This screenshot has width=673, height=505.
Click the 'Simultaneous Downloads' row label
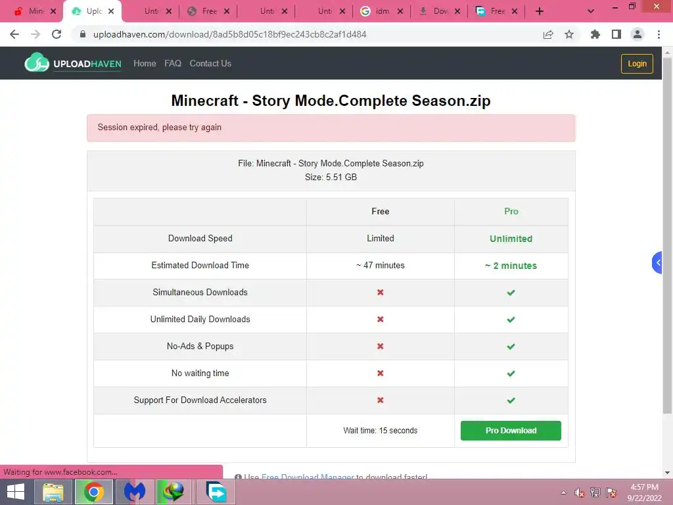(200, 293)
